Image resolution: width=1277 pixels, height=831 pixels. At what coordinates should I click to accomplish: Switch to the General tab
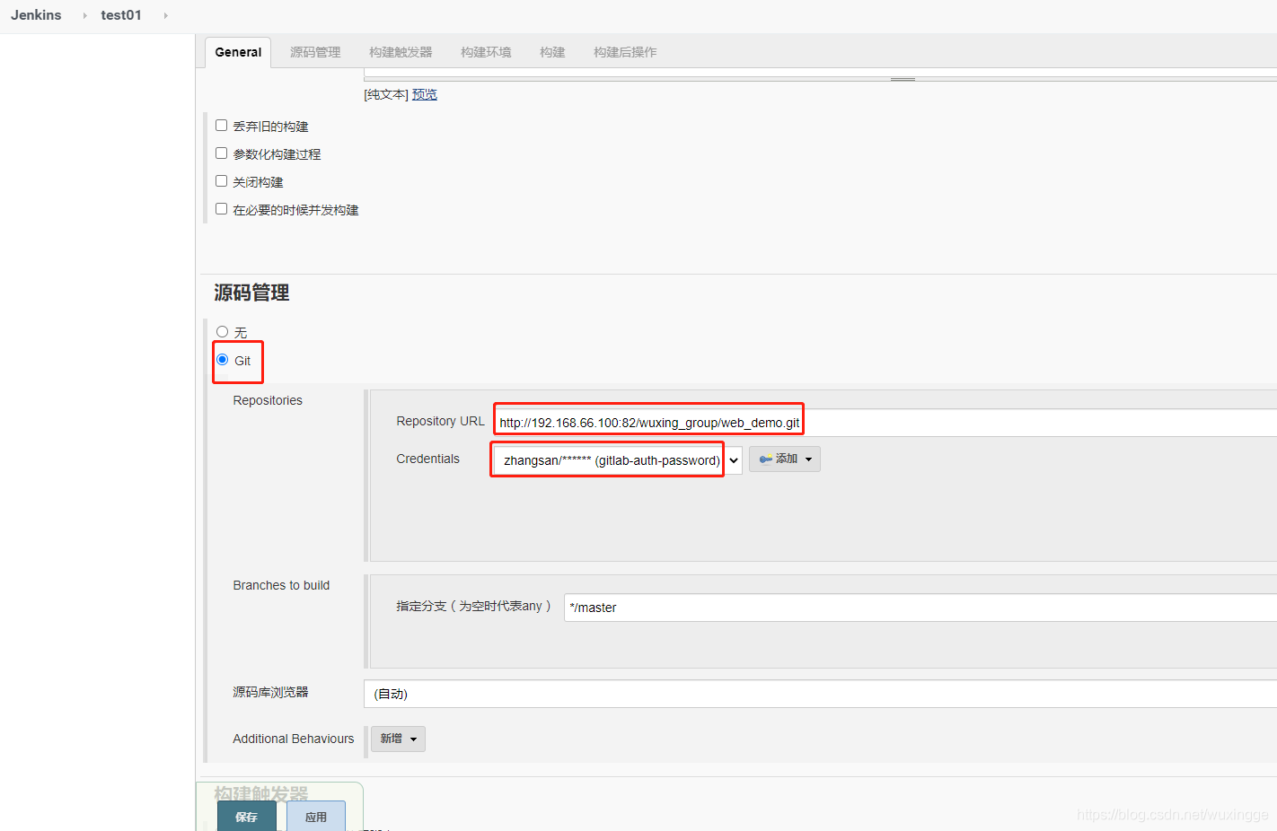click(238, 52)
